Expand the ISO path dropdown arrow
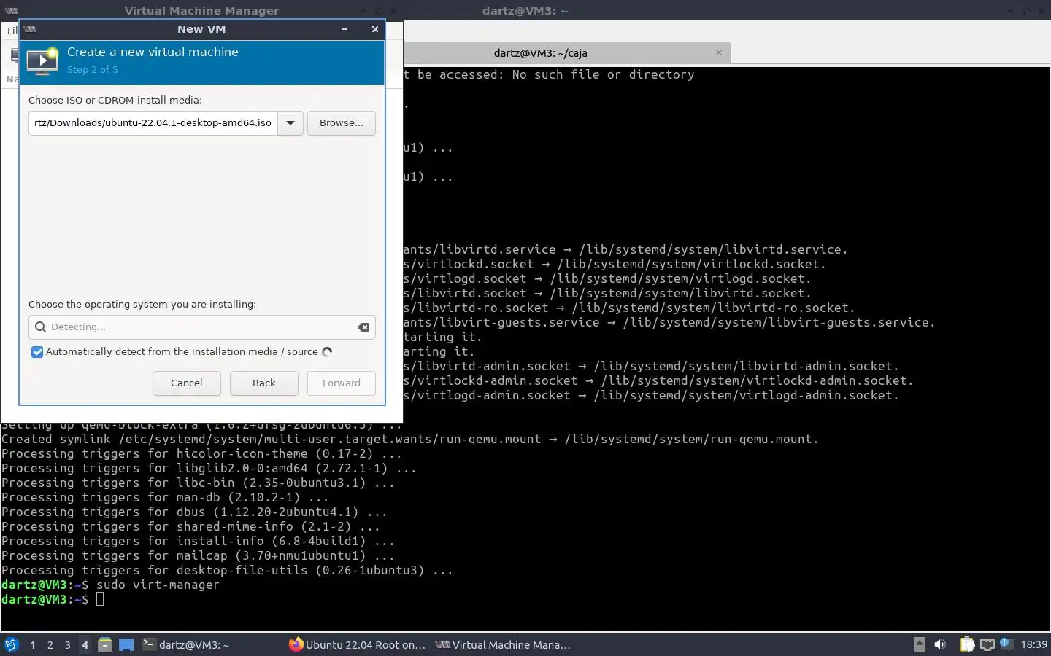1051x656 pixels. (x=290, y=123)
